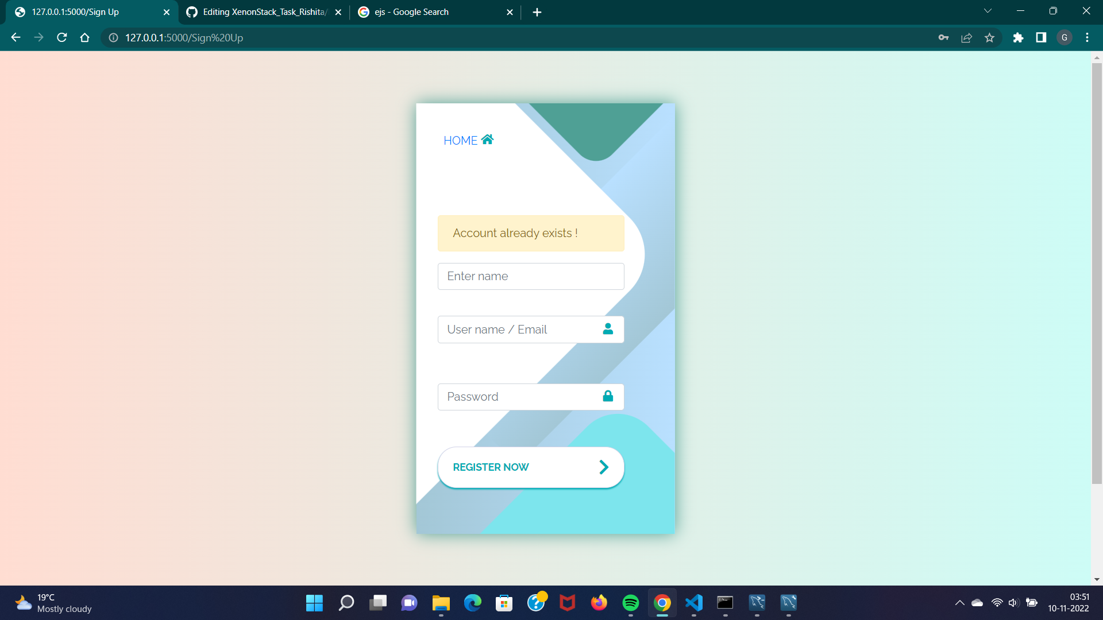The height and width of the screenshot is (620, 1103).
Task: Open the Extensions puzzle icon
Action: click(1018, 38)
